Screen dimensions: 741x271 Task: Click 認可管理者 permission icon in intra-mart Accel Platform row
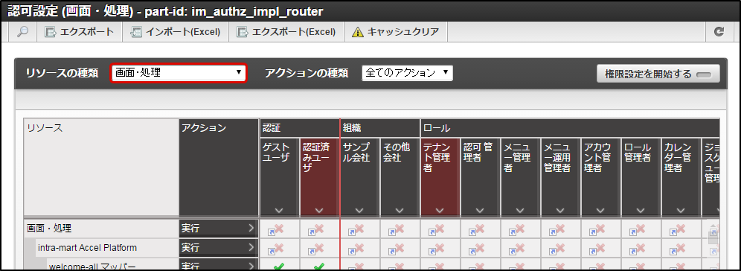[477, 249]
